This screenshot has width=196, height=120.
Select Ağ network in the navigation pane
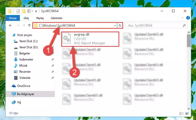coord(16,102)
